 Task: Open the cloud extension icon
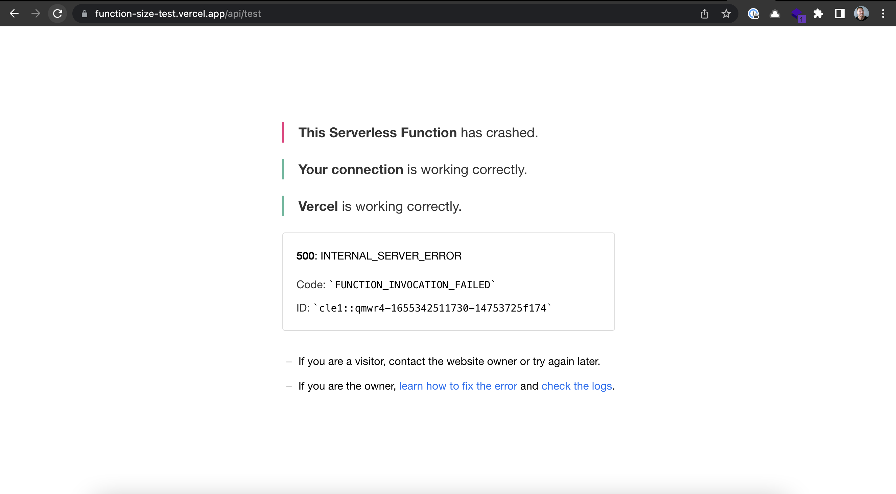pos(775,14)
